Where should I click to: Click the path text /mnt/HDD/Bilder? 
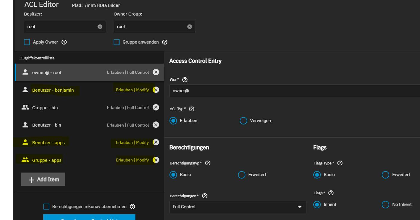(x=102, y=5)
